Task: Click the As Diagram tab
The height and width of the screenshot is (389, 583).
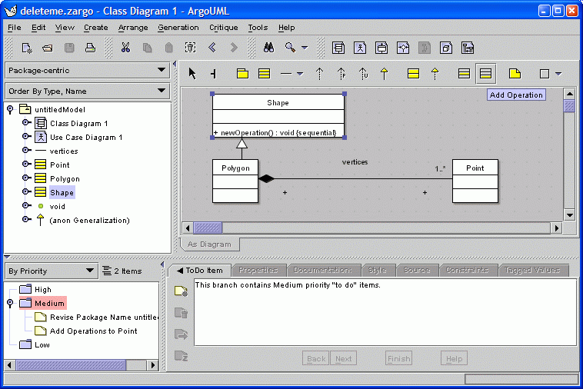Action: tap(209, 244)
